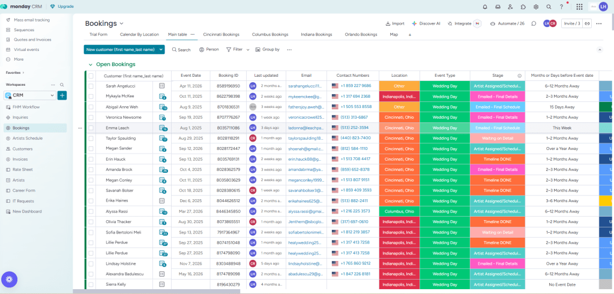Click the Wedding Day label for Abigail Anne Weh
The image size is (614, 294).
444,107
